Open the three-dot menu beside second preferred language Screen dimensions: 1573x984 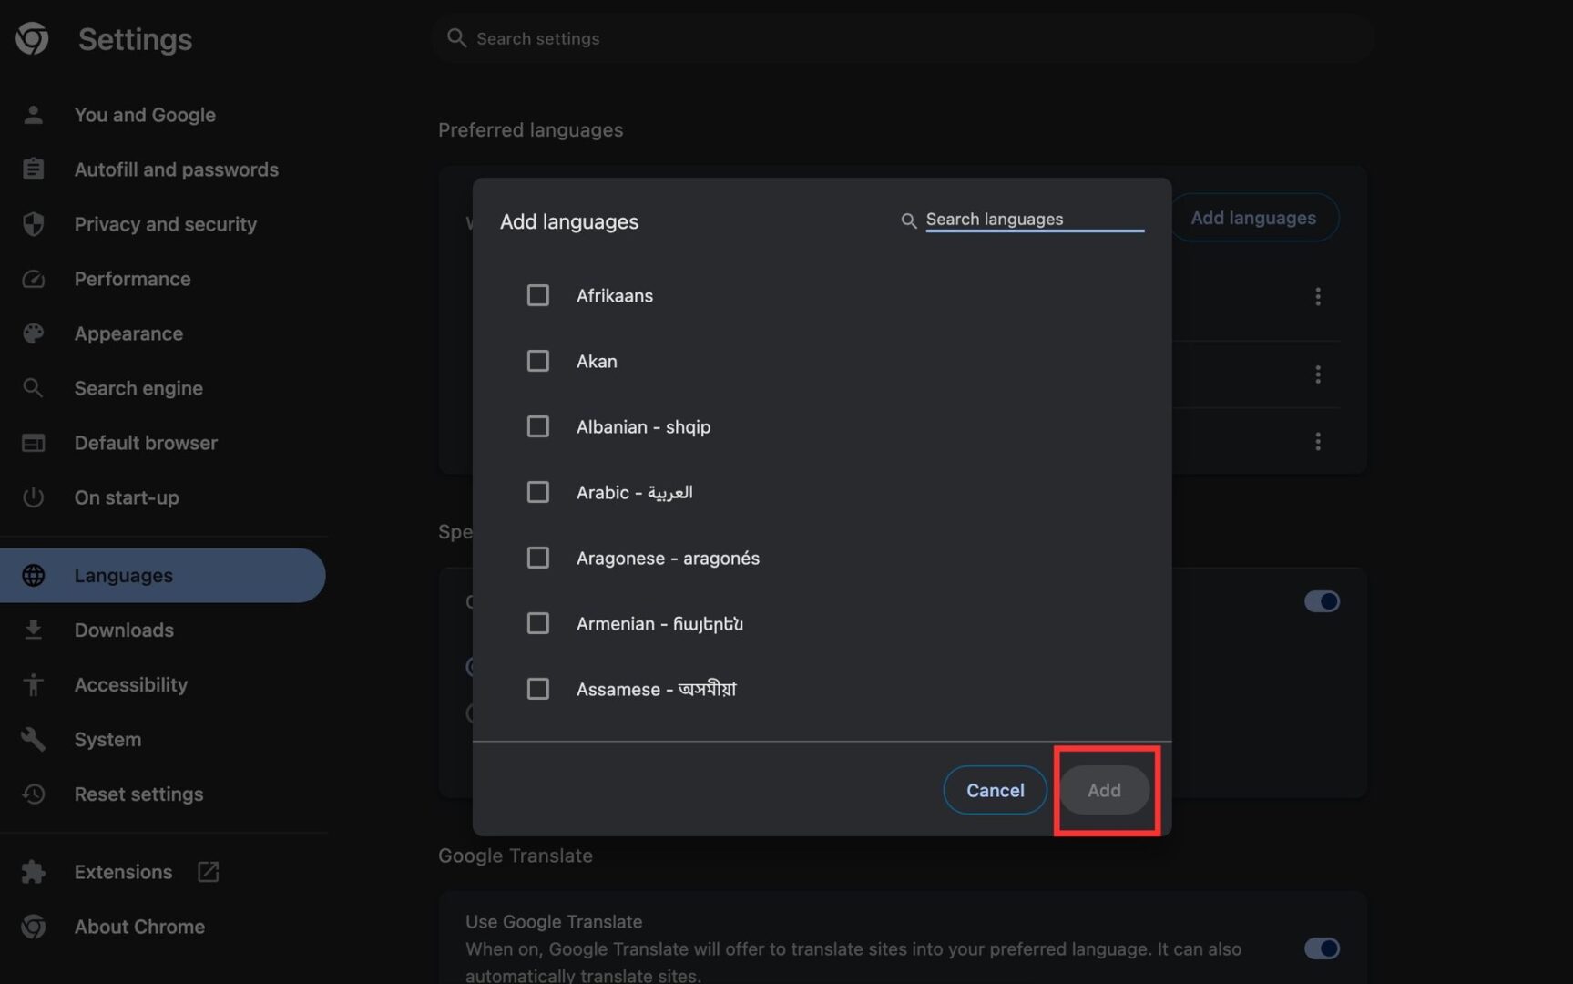1318,374
